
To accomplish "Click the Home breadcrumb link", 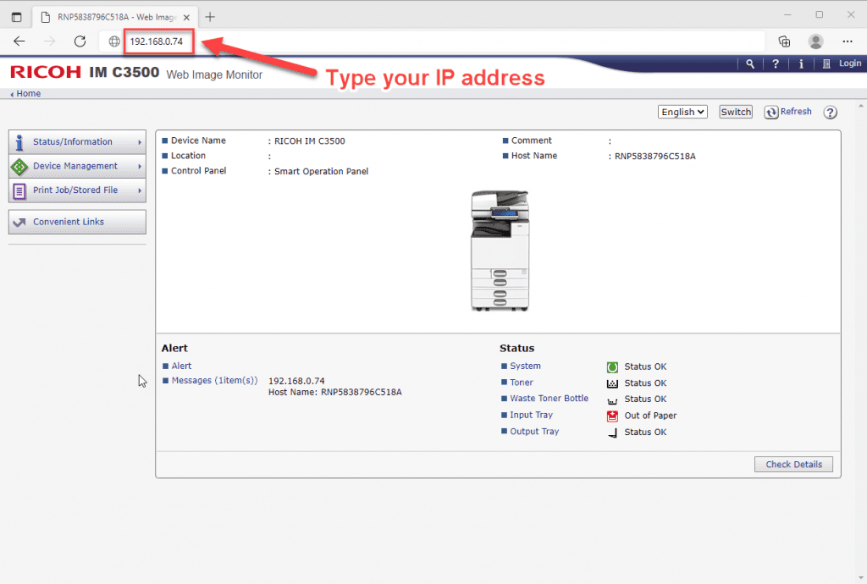I will [28, 93].
